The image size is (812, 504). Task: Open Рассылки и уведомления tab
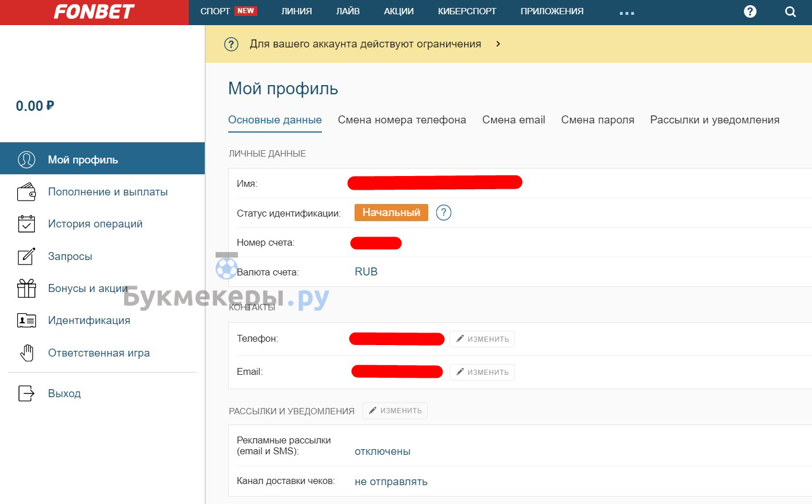click(x=715, y=120)
